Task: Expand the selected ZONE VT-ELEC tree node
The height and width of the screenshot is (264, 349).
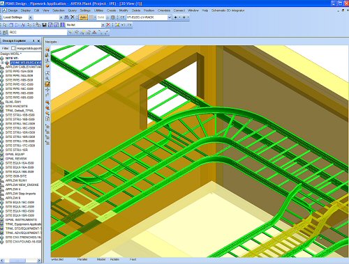Action: [x=2, y=63]
